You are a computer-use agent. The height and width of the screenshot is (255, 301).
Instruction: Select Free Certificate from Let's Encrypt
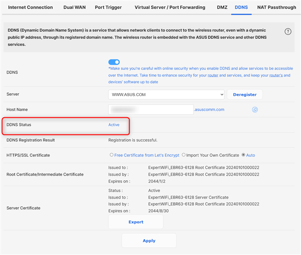[x=111, y=155]
